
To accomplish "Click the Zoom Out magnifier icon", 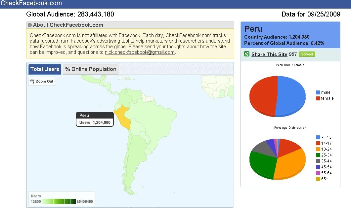I will [x=32, y=81].
